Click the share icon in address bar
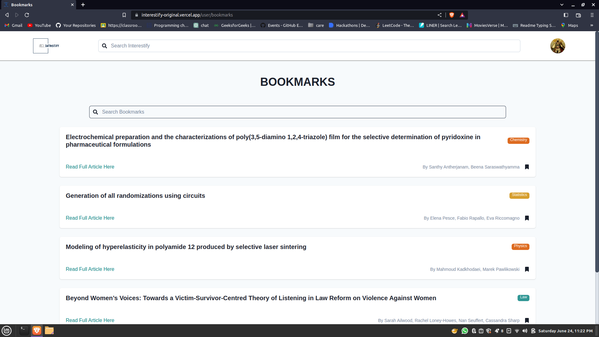Viewport: 599px width, 337px height. 439,15
